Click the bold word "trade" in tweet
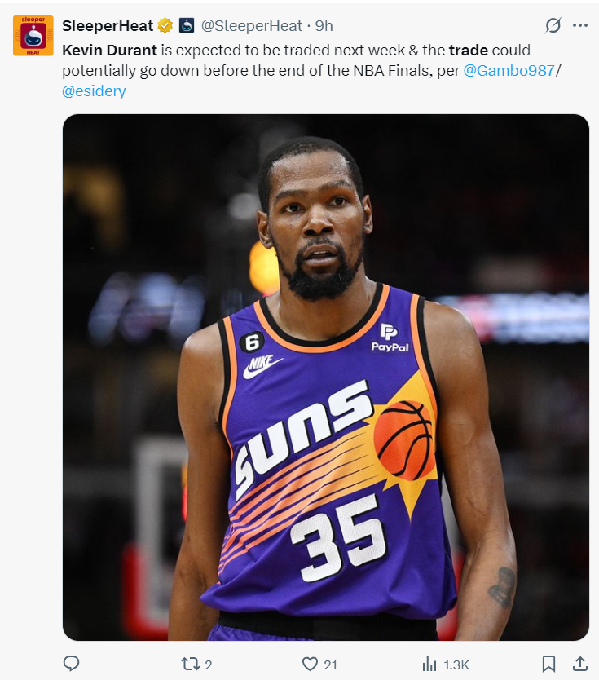 [468, 51]
